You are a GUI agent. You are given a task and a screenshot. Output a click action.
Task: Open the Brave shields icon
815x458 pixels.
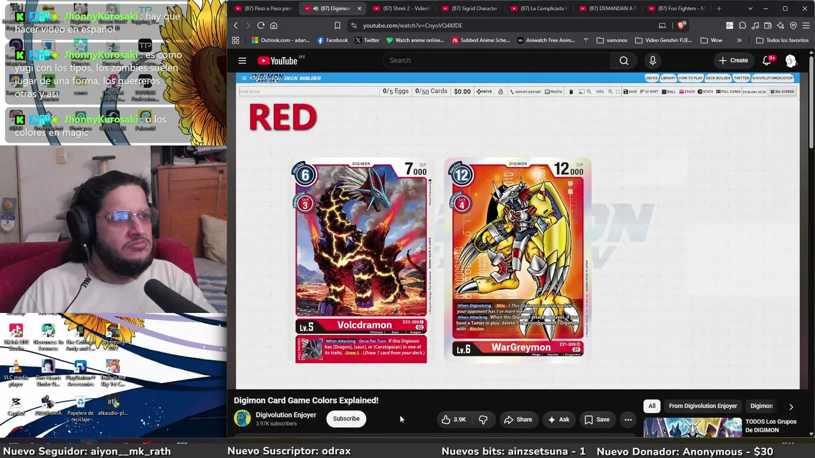click(x=681, y=25)
